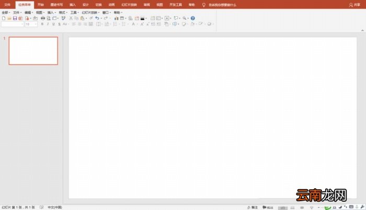Align text left
The width and height of the screenshot is (366, 210).
[x=74, y=24]
